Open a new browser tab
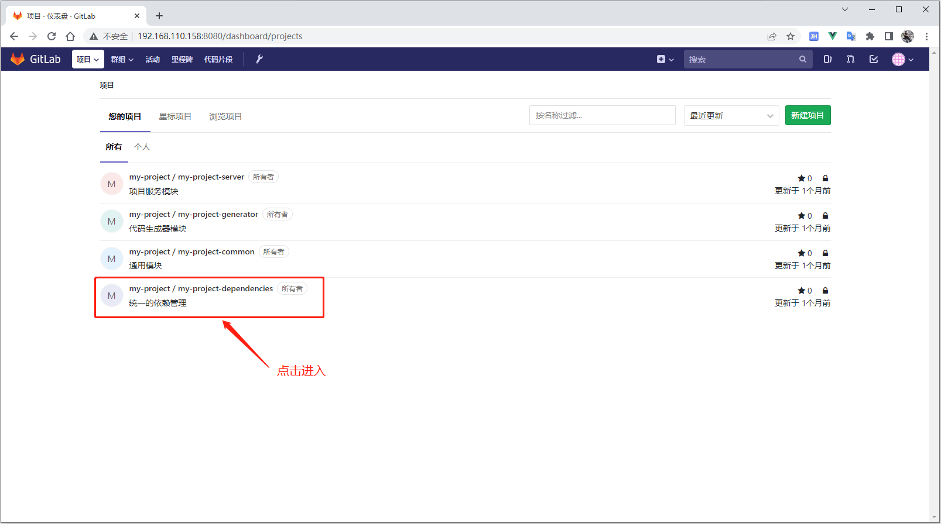Viewport: 941px width, 524px height. 159,16
